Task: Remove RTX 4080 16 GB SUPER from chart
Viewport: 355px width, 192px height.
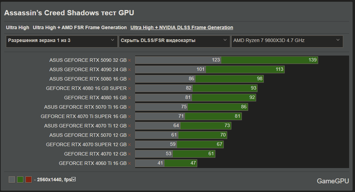Action: pos(129,89)
